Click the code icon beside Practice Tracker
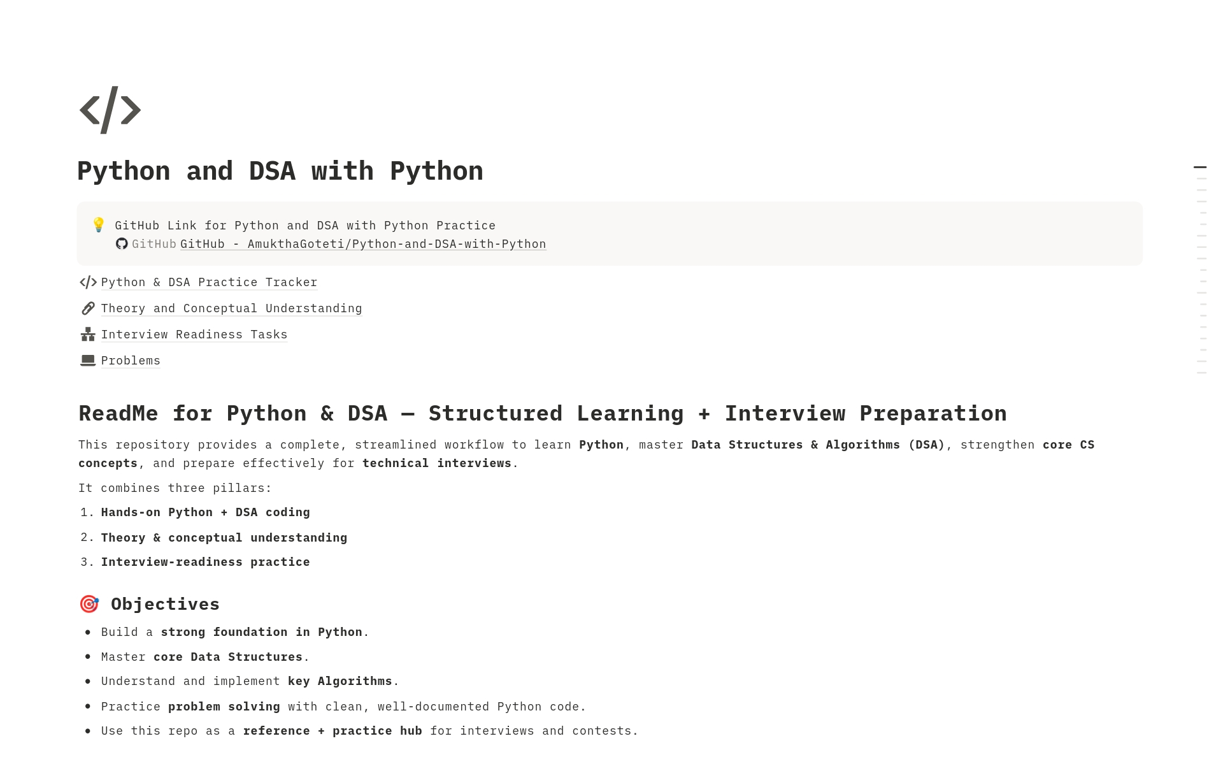 (x=88, y=282)
